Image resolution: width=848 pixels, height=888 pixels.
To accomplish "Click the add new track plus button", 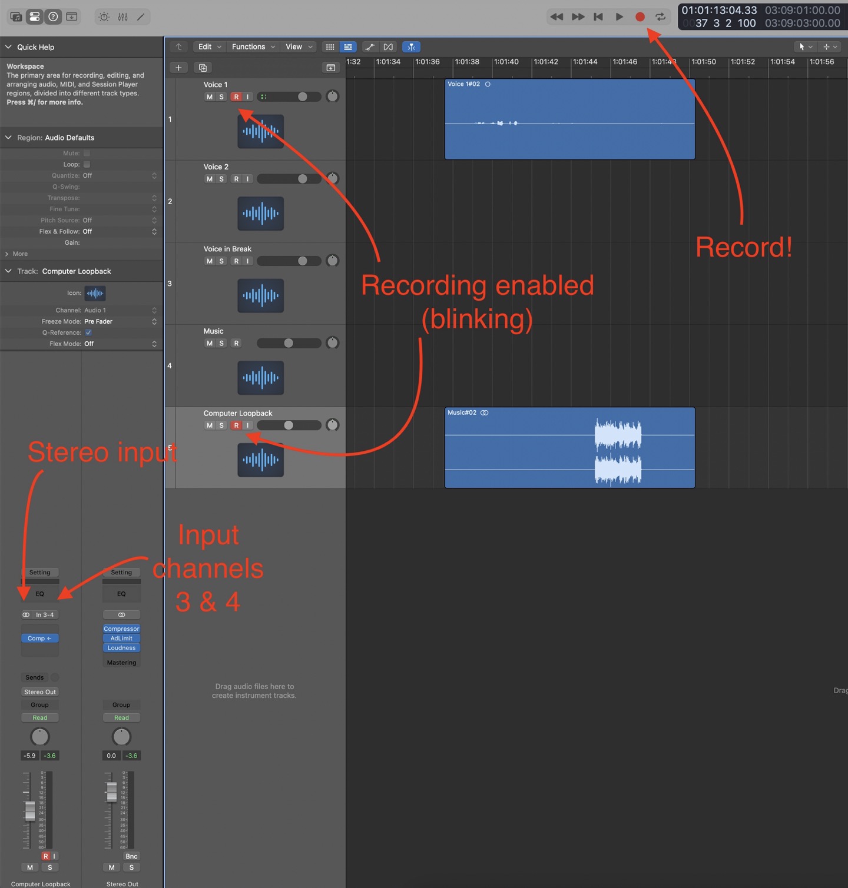I will click(x=178, y=68).
